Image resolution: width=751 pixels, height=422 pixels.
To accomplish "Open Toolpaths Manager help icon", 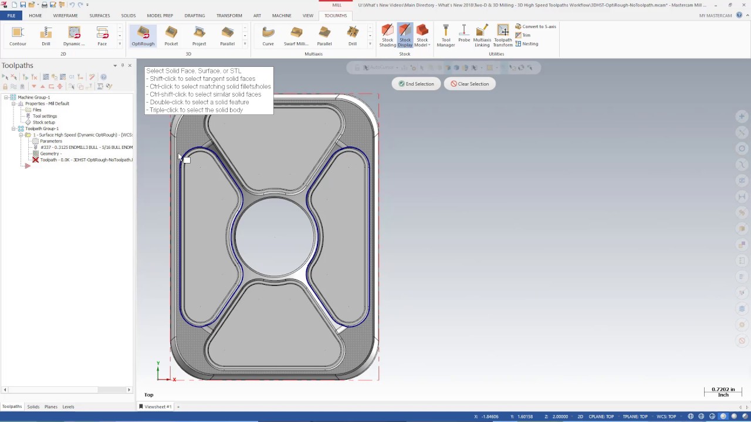I will point(103,77).
